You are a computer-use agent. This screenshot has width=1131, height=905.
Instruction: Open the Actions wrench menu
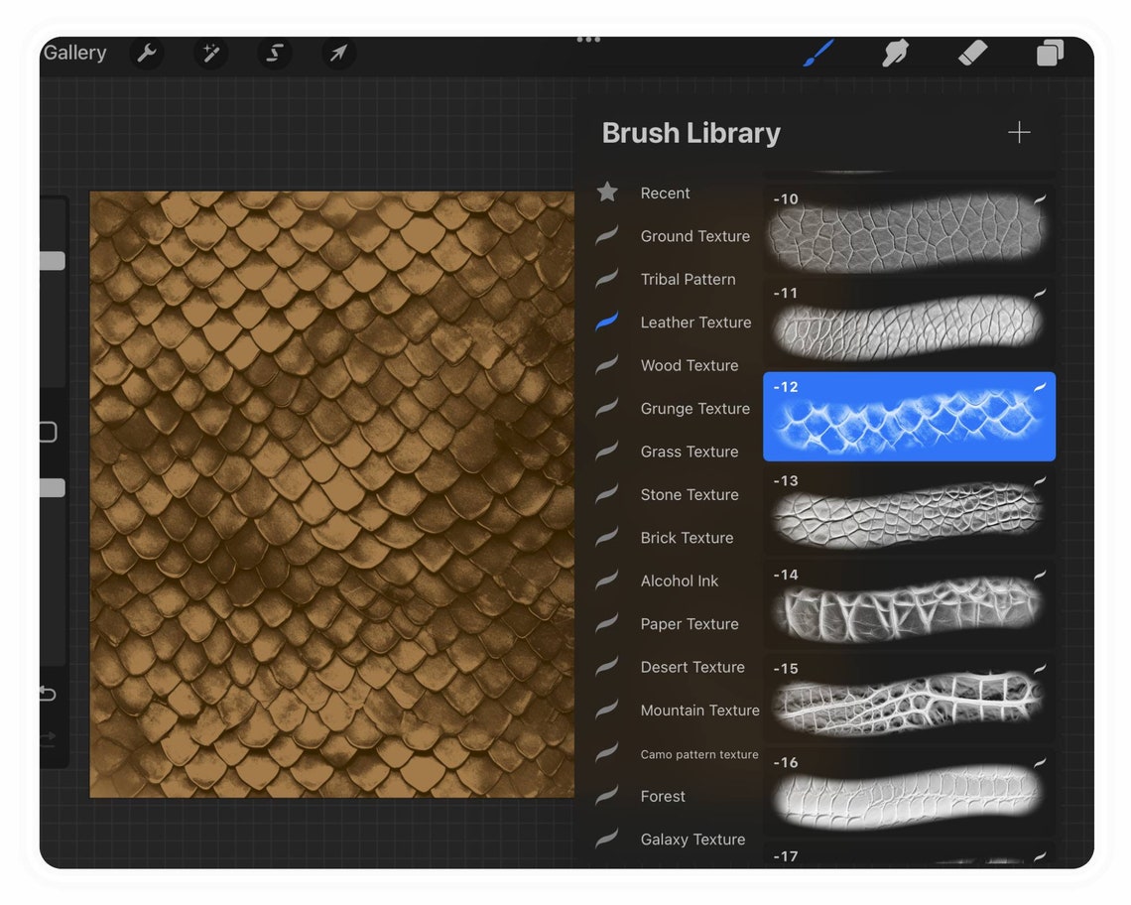click(x=147, y=54)
